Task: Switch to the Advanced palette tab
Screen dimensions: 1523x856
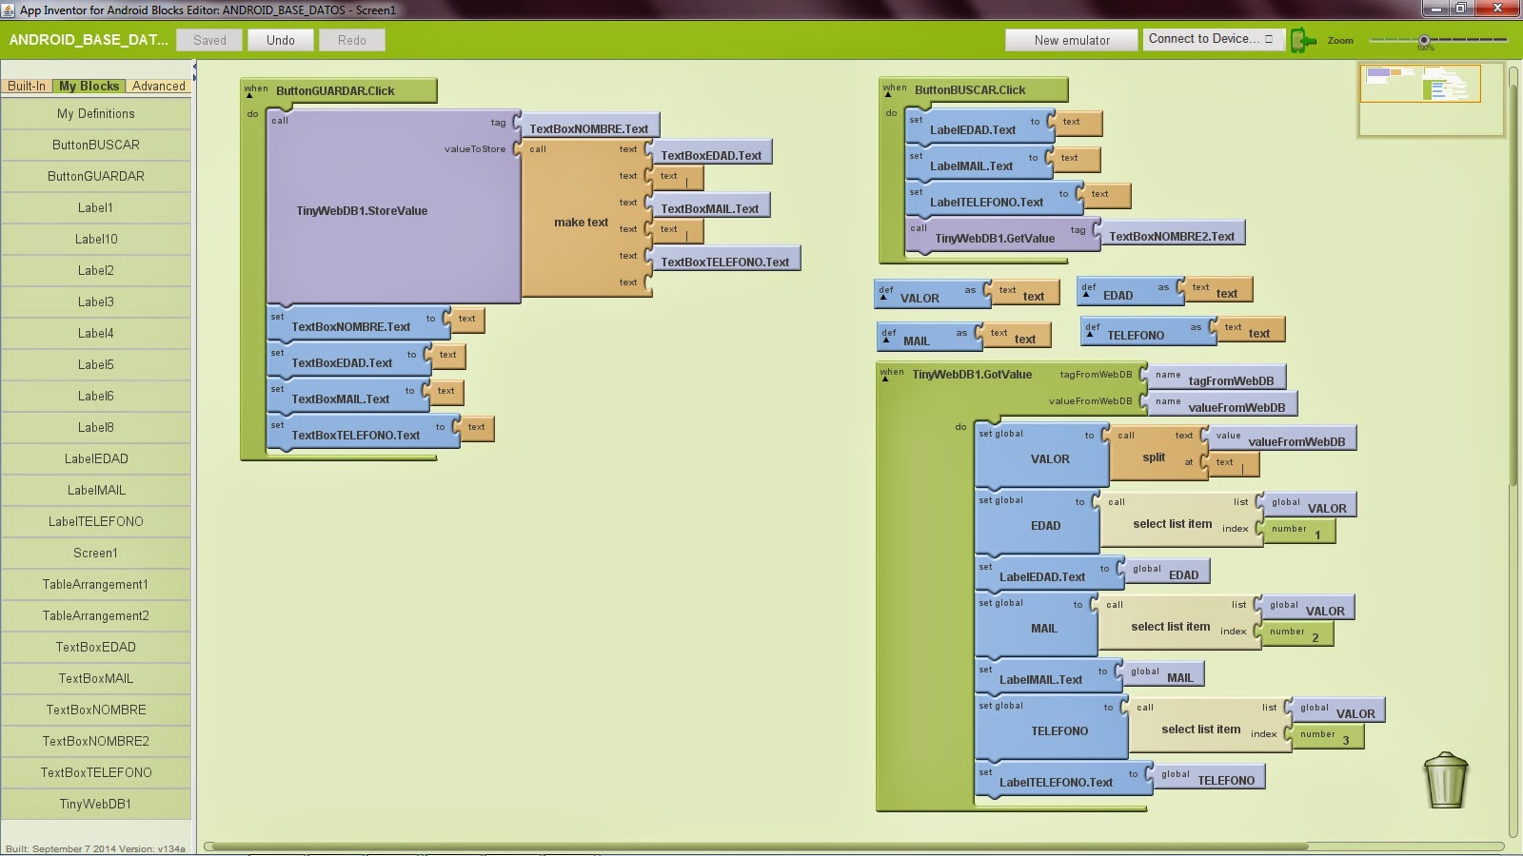Action: [158, 86]
